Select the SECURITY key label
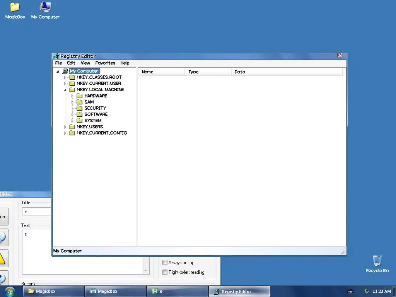 point(95,108)
